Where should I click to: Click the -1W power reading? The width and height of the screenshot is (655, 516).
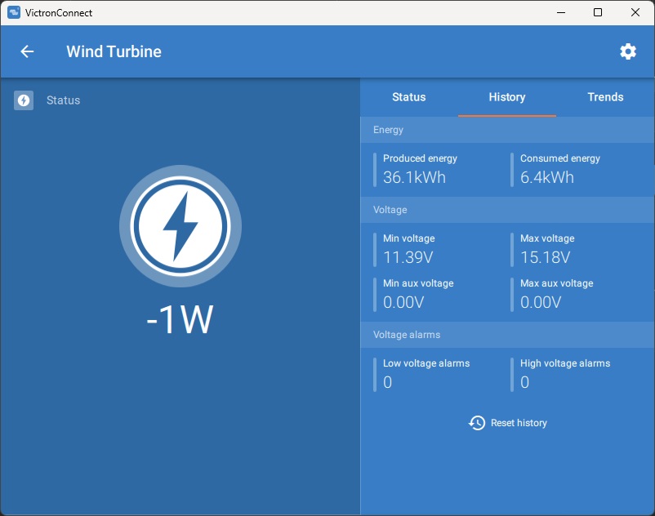[180, 319]
